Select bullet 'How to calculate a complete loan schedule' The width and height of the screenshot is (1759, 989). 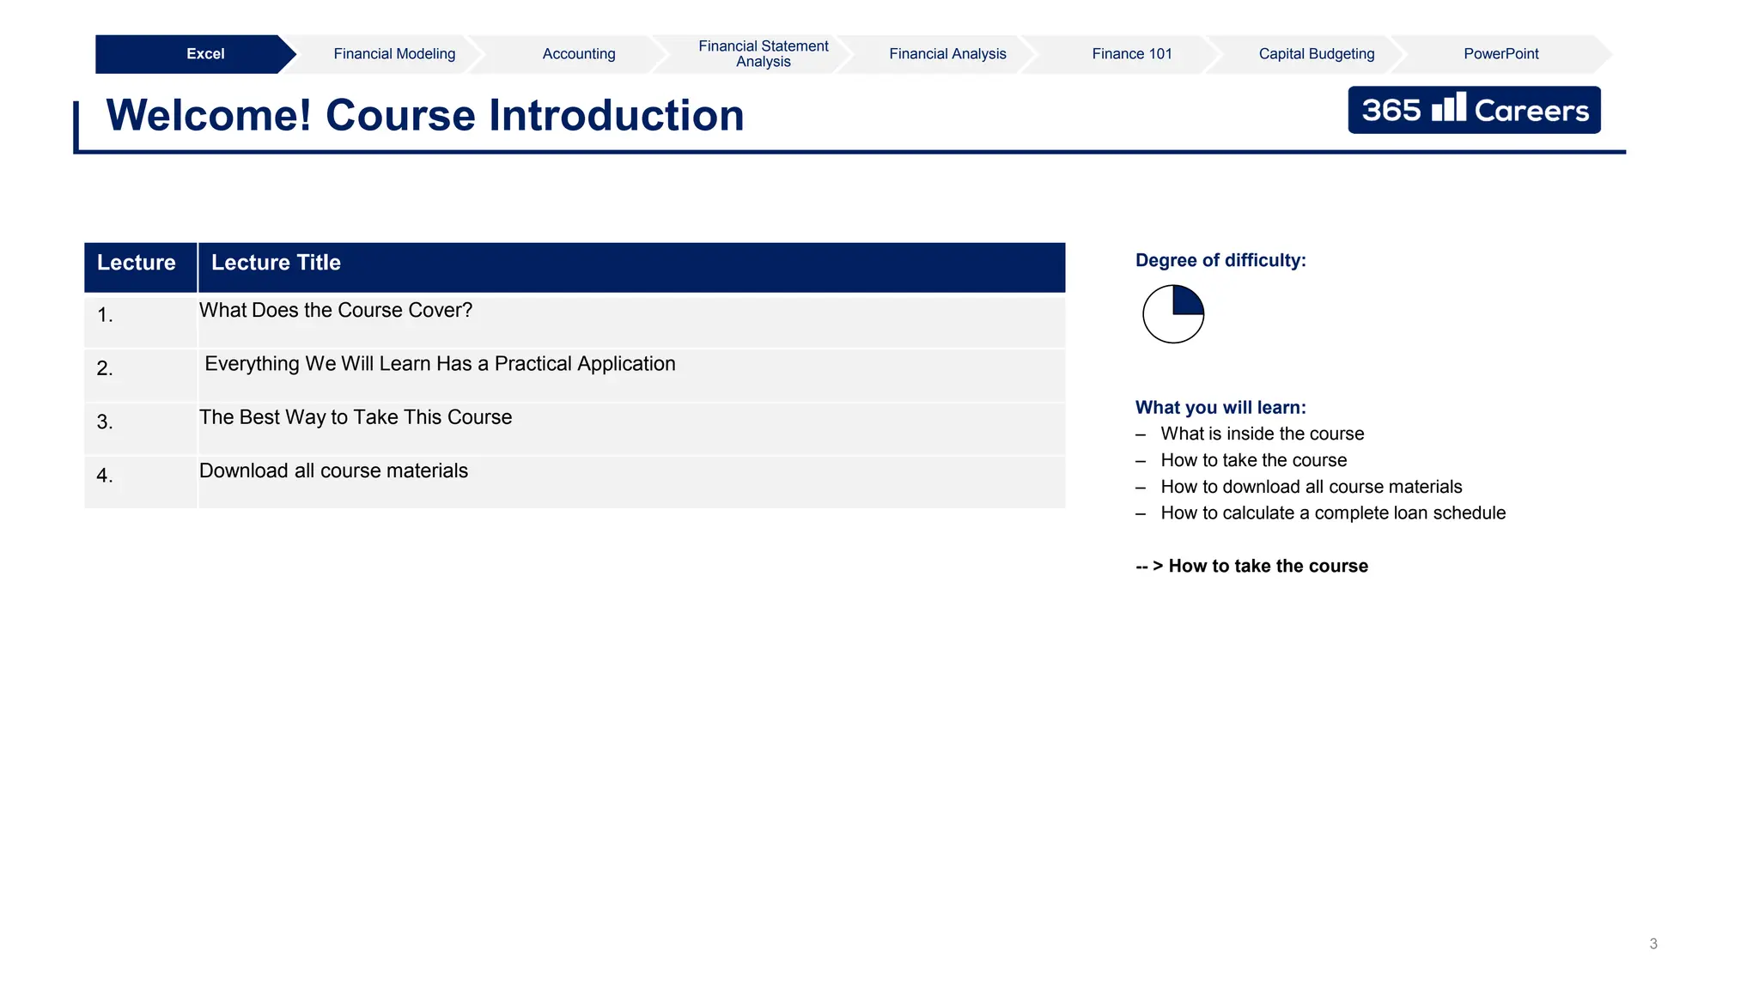(1333, 513)
